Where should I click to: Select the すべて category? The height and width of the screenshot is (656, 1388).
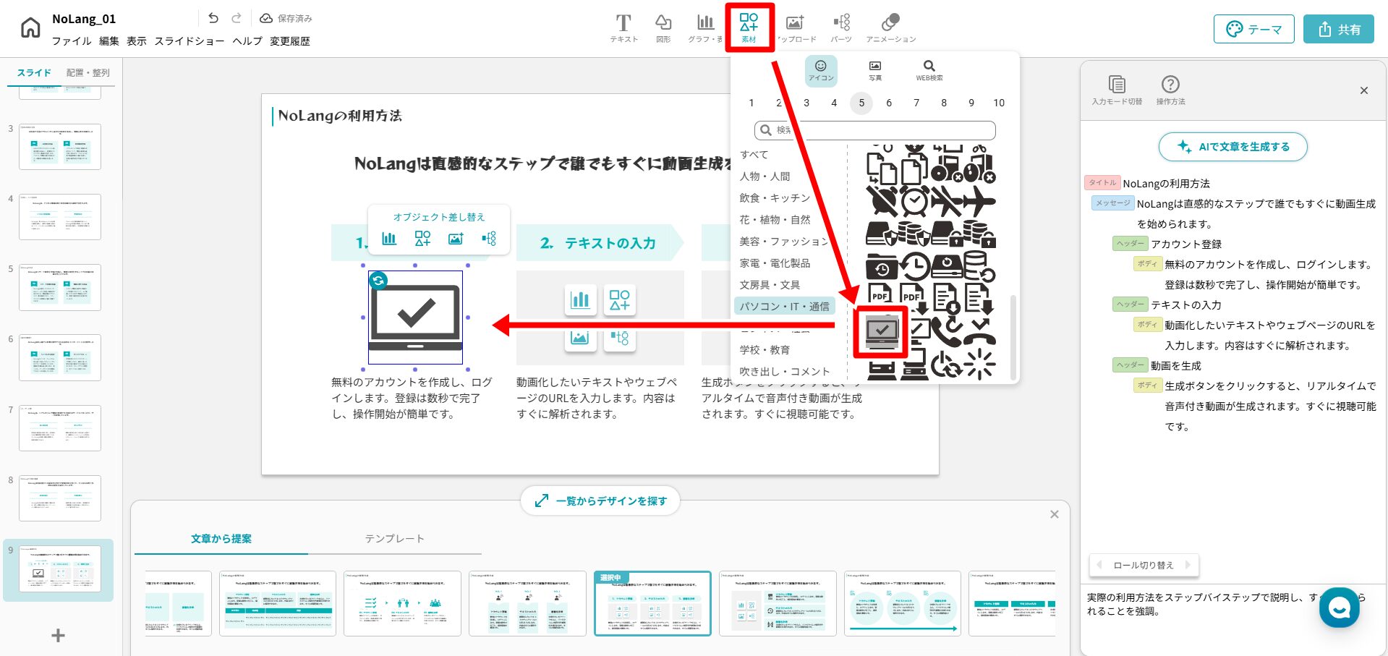[754, 155]
